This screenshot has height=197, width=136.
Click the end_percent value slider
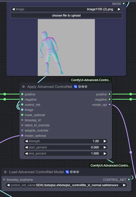66,153
